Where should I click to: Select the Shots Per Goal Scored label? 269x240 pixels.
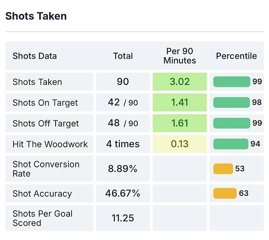click(x=43, y=218)
